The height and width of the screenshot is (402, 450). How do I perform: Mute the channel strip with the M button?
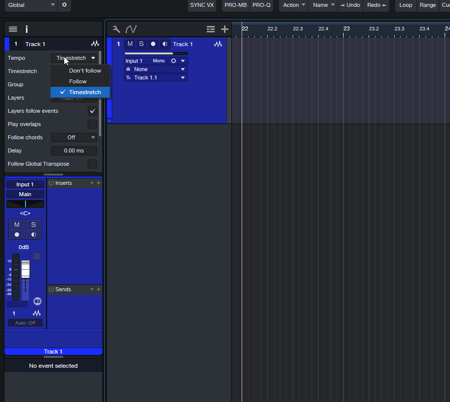click(17, 225)
